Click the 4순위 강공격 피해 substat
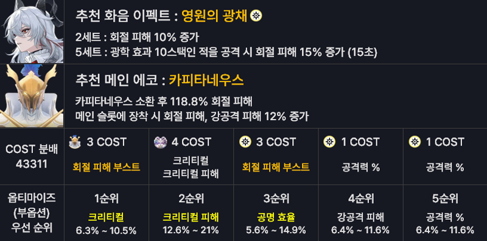Viewport: 487px width, 241px height. click(360, 217)
